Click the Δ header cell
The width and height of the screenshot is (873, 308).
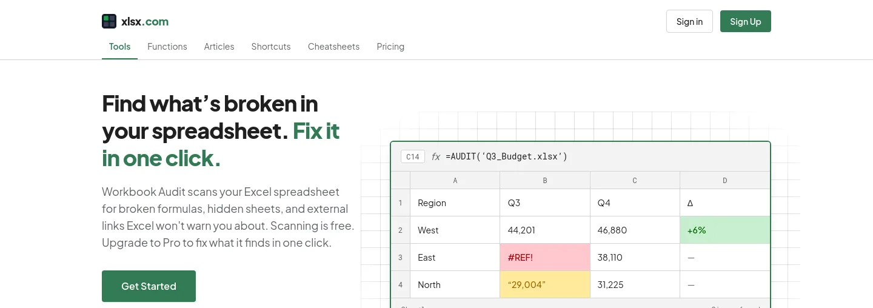725,203
